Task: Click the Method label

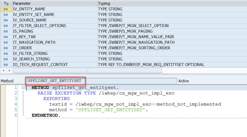Action: (x=7, y=81)
